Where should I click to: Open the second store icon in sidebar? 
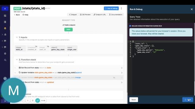pos(5,47)
